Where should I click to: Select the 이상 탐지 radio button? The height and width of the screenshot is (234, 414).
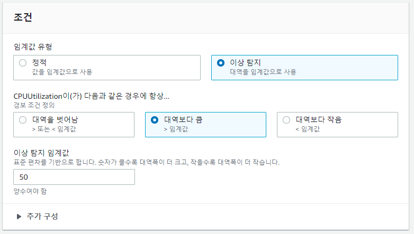click(221, 63)
